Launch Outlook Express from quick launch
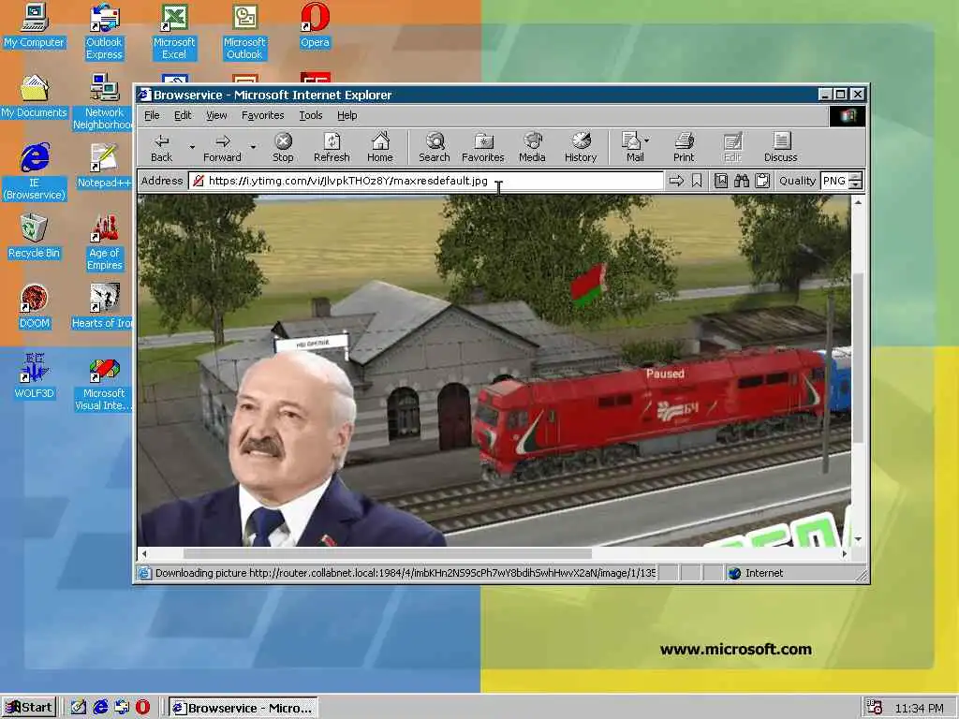The width and height of the screenshot is (959, 719). [122, 707]
